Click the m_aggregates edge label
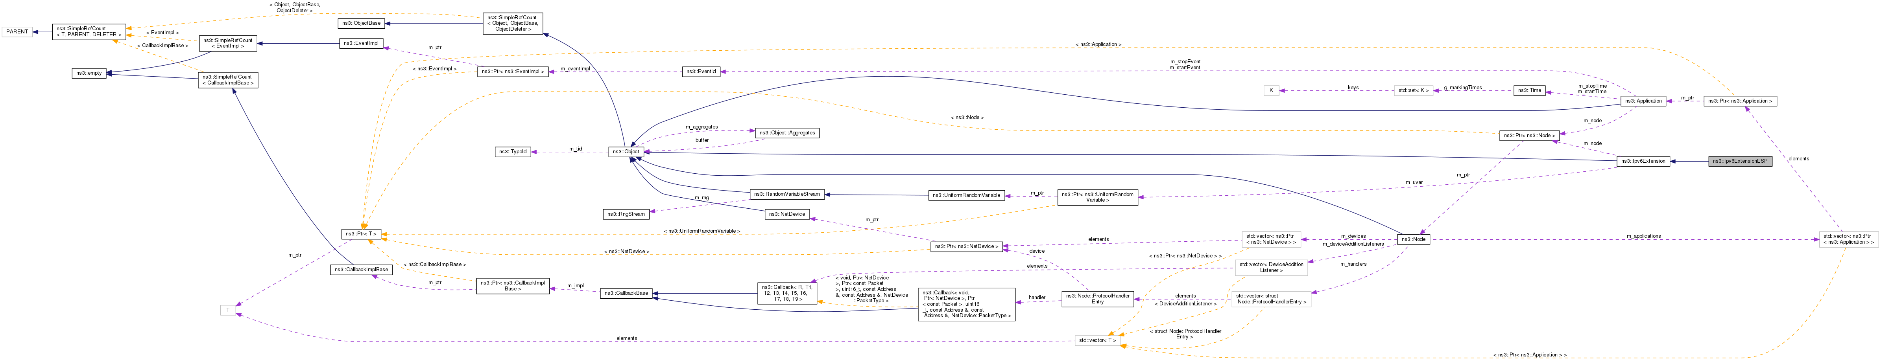This screenshot has height=360, width=1881. [x=702, y=127]
